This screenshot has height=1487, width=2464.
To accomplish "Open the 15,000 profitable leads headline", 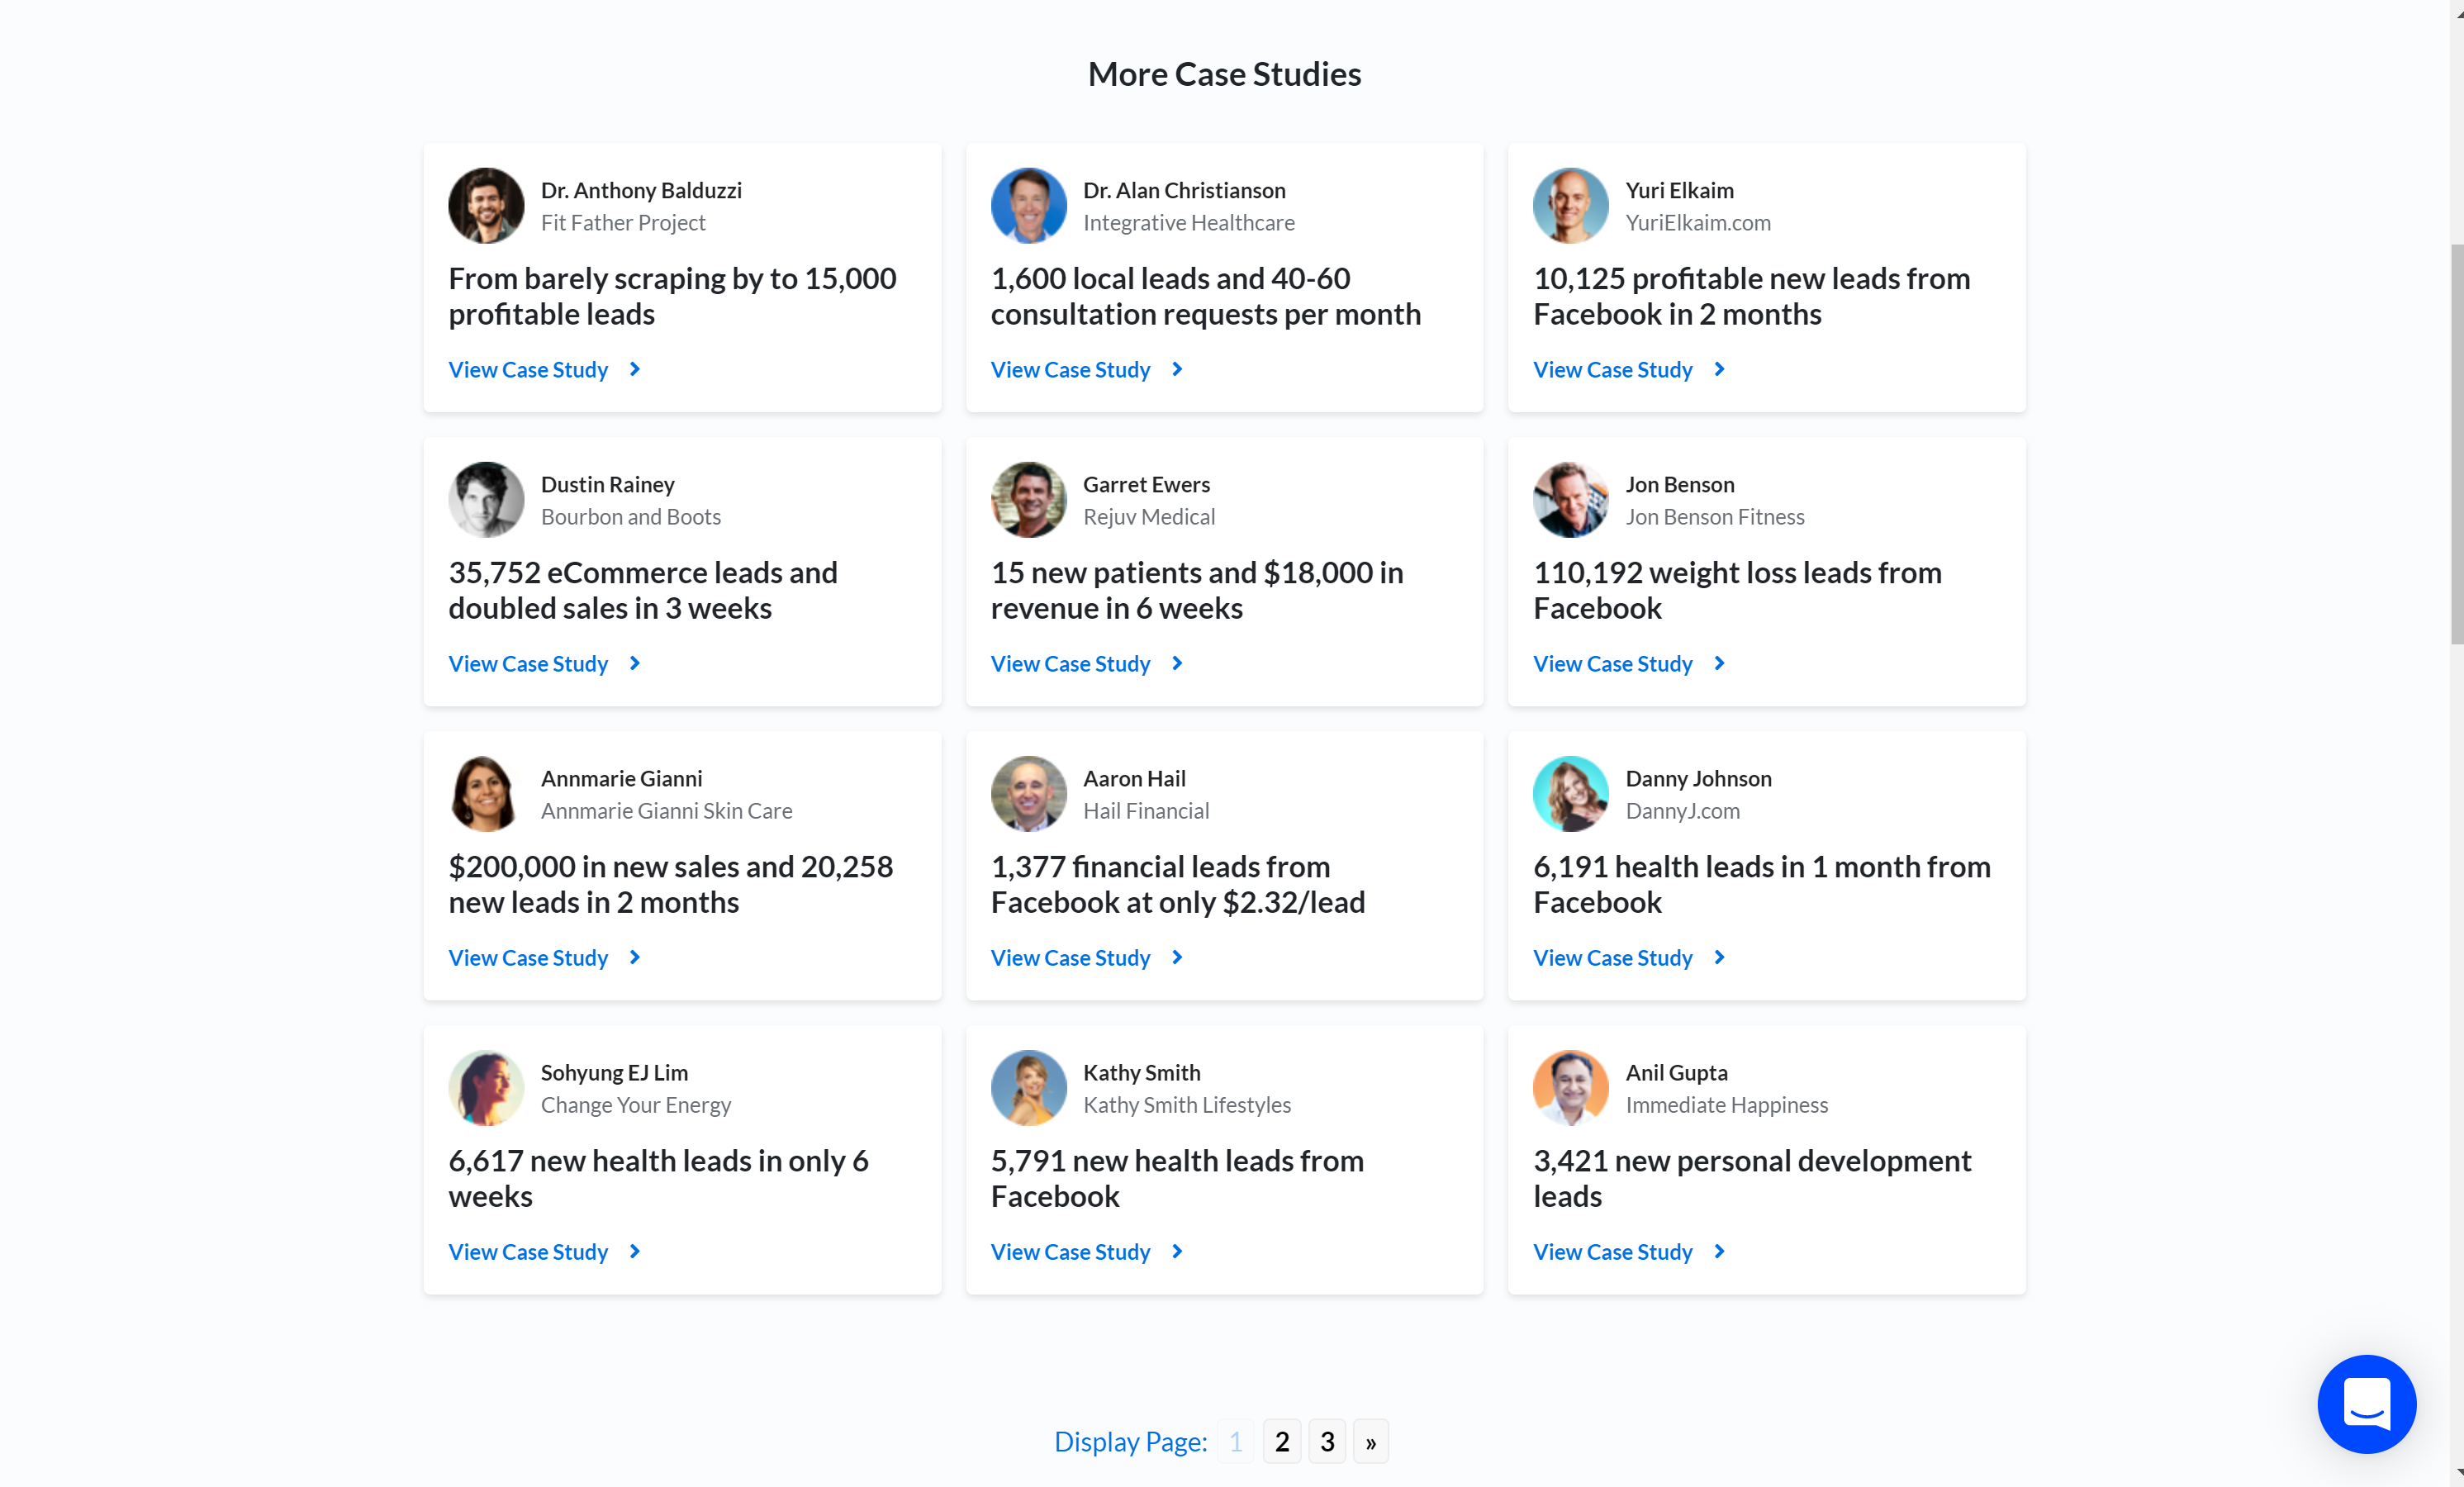I will [x=672, y=296].
